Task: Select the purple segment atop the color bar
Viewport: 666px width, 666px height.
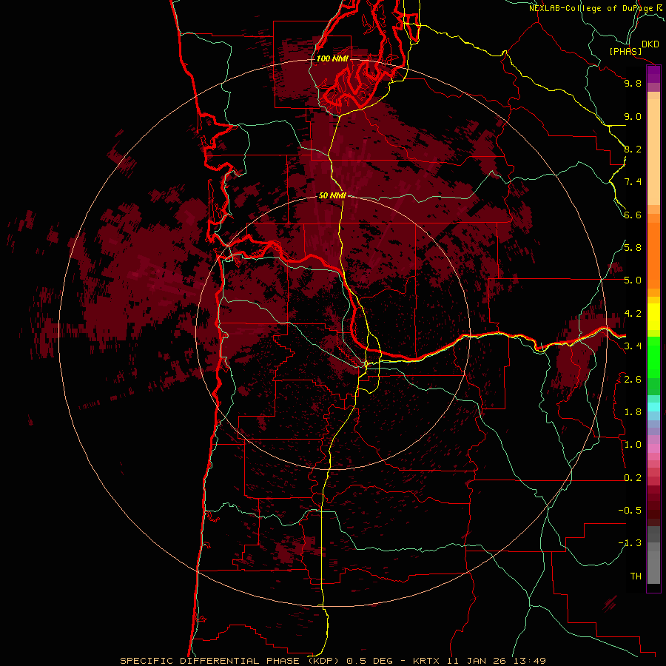Action: click(x=653, y=74)
